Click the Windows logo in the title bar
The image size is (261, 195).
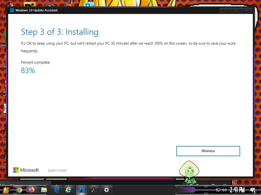pyautogui.click(x=12, y=10)
